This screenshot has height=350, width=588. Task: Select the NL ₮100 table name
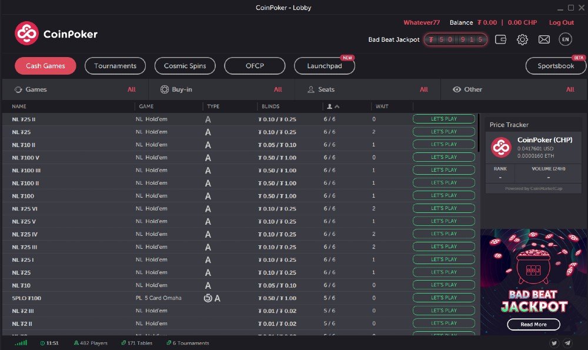(x=23, y=196)
